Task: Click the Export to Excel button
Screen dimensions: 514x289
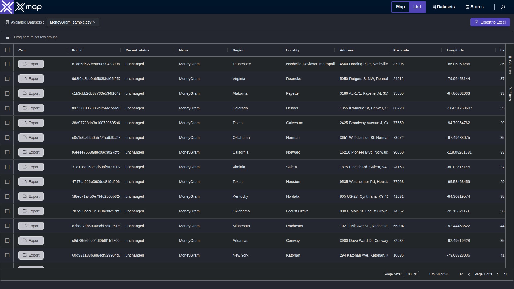Action: pyautogui.click(x=490, y=22)
